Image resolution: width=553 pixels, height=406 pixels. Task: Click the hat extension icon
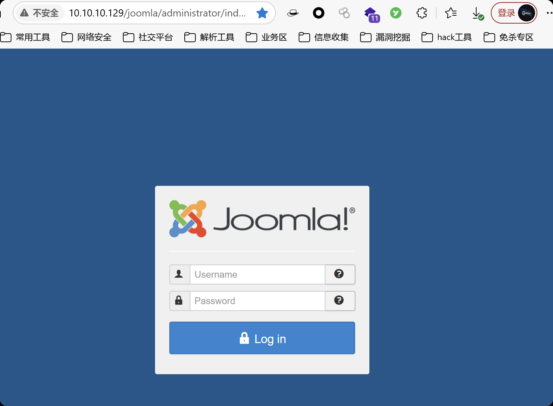(293, 13)
